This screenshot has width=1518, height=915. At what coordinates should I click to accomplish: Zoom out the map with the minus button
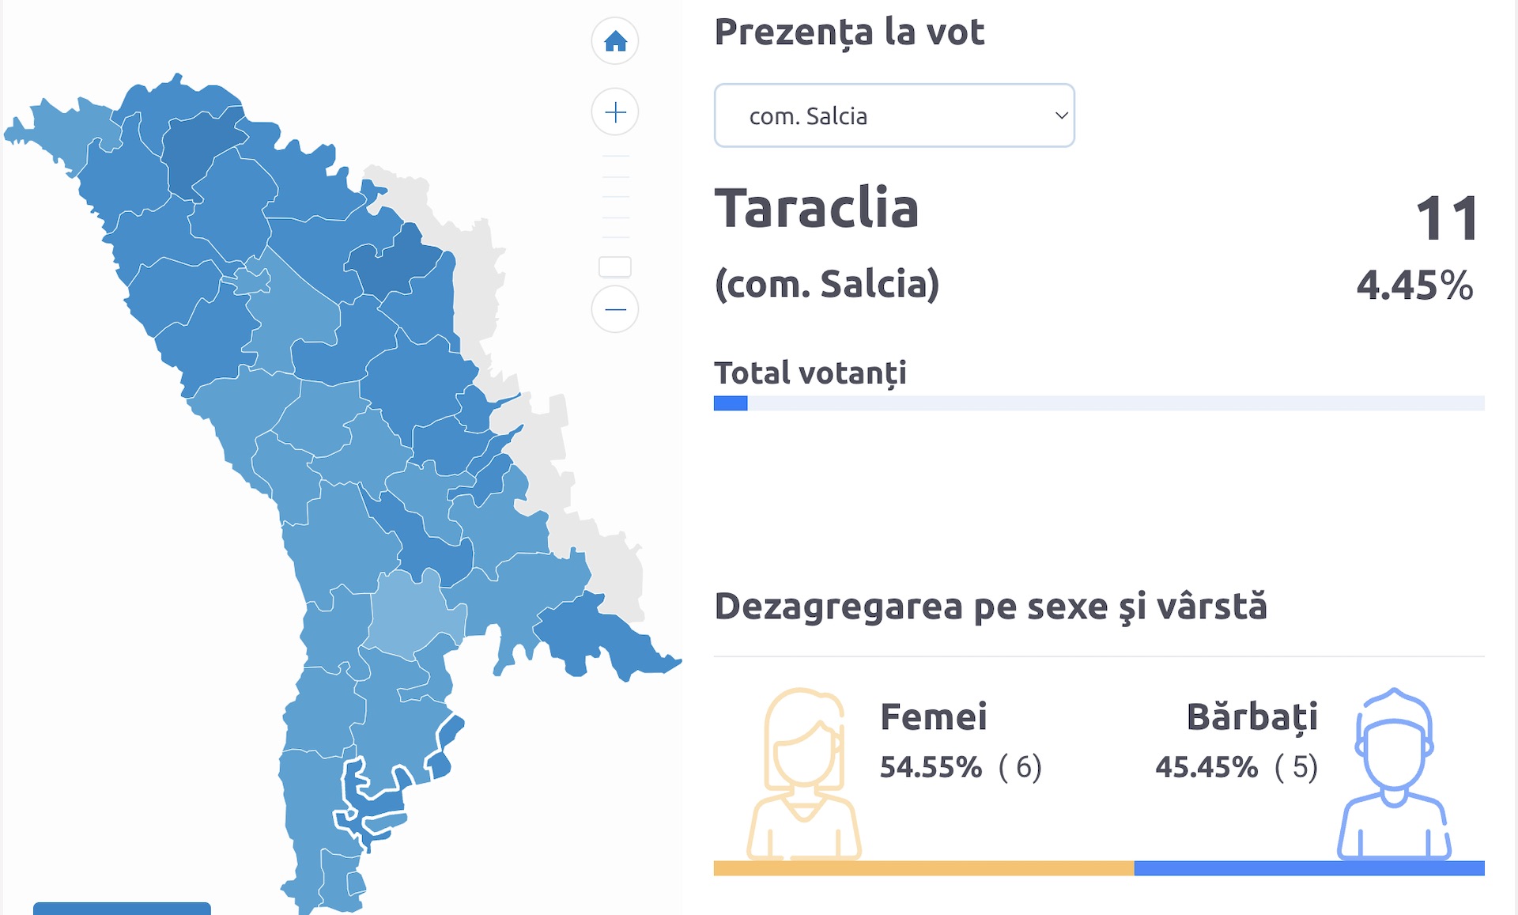615,309
